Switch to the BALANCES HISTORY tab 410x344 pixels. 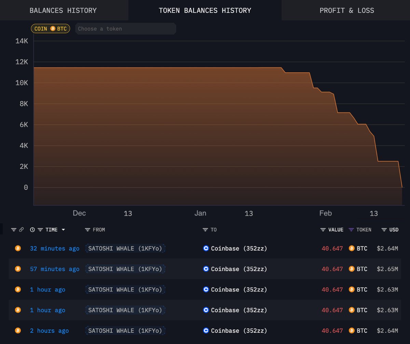[63, 10]
